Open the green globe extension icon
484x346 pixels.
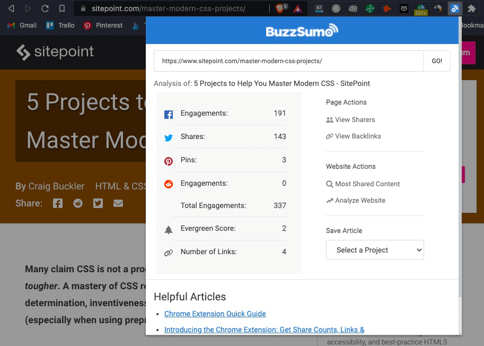(x=370, y=8)
